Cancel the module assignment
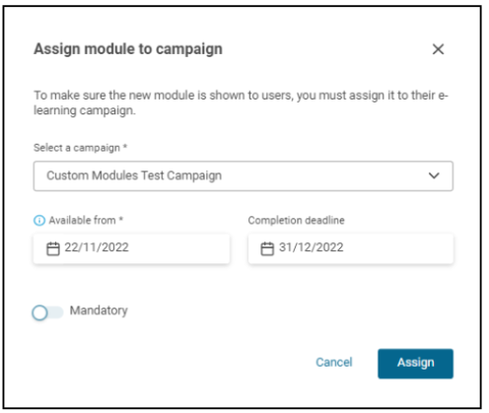 334,363
